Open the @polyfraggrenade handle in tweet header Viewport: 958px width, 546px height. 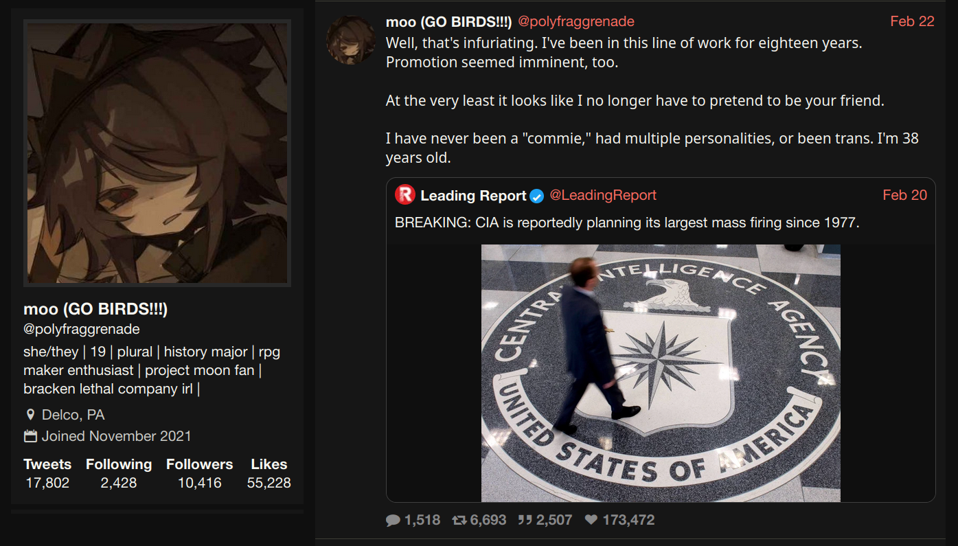(x=575, y=21)
